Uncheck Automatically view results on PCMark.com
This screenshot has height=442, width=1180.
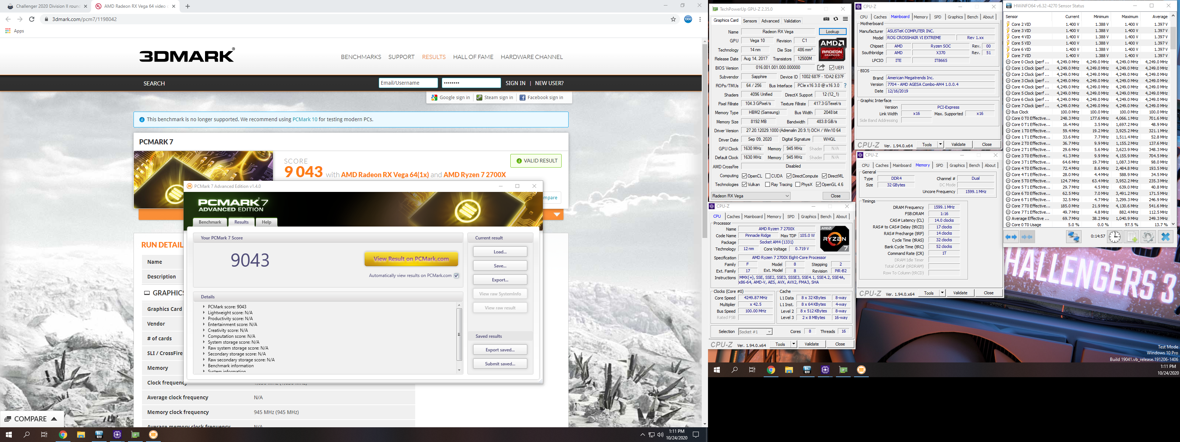[456, 276]
